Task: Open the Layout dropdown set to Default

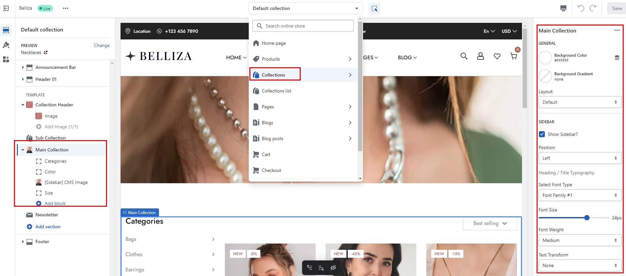Action: [579, 102]
